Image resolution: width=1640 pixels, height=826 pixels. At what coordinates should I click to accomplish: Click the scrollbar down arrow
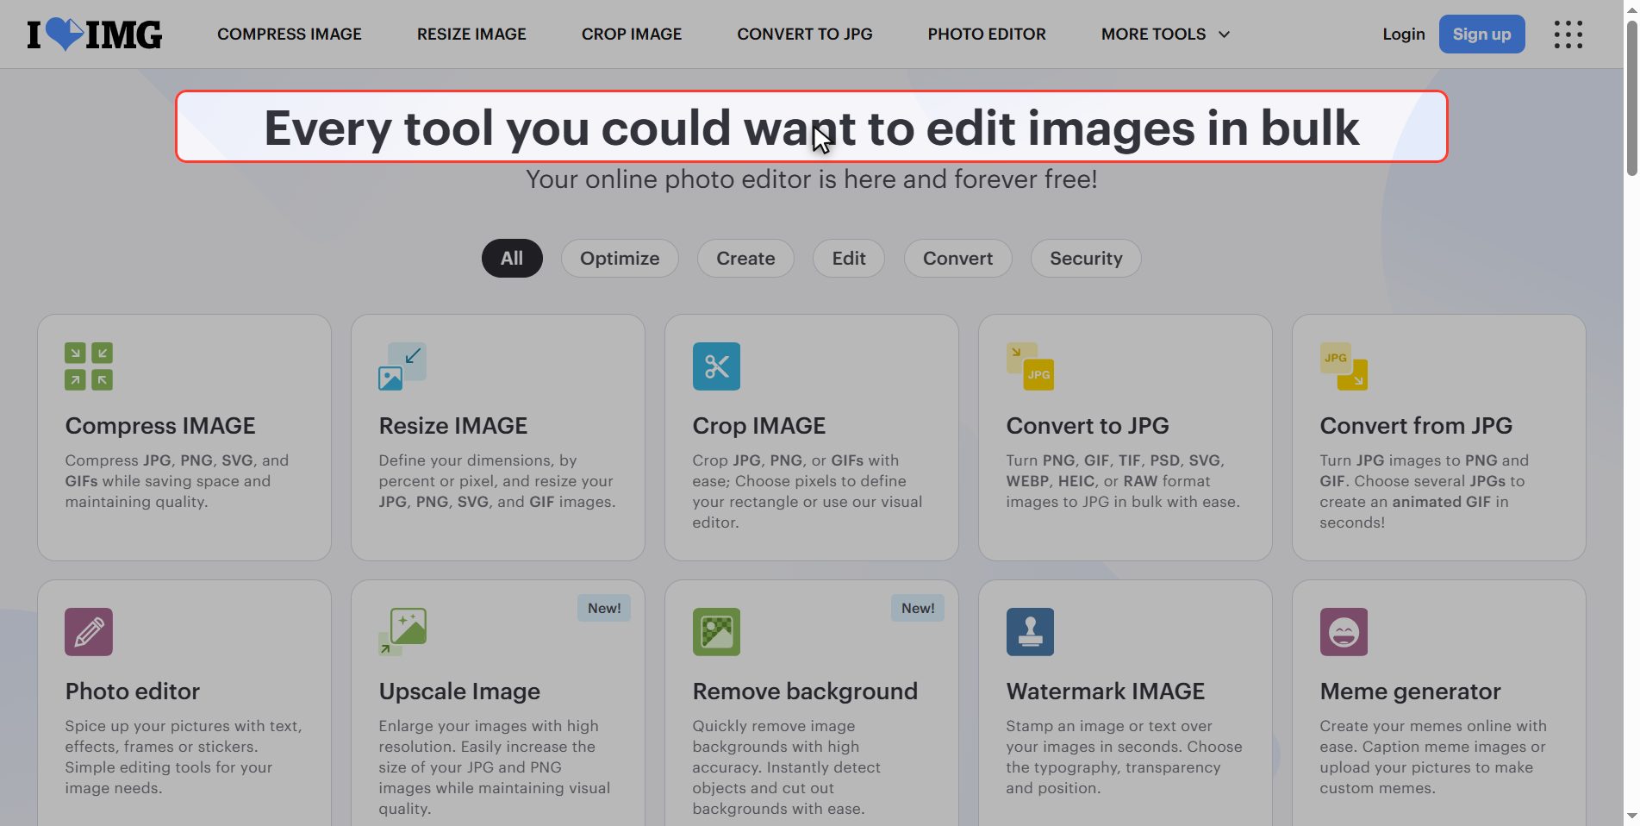point(1631,816)
